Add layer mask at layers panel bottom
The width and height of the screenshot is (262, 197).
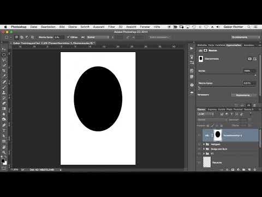point(233,170)
